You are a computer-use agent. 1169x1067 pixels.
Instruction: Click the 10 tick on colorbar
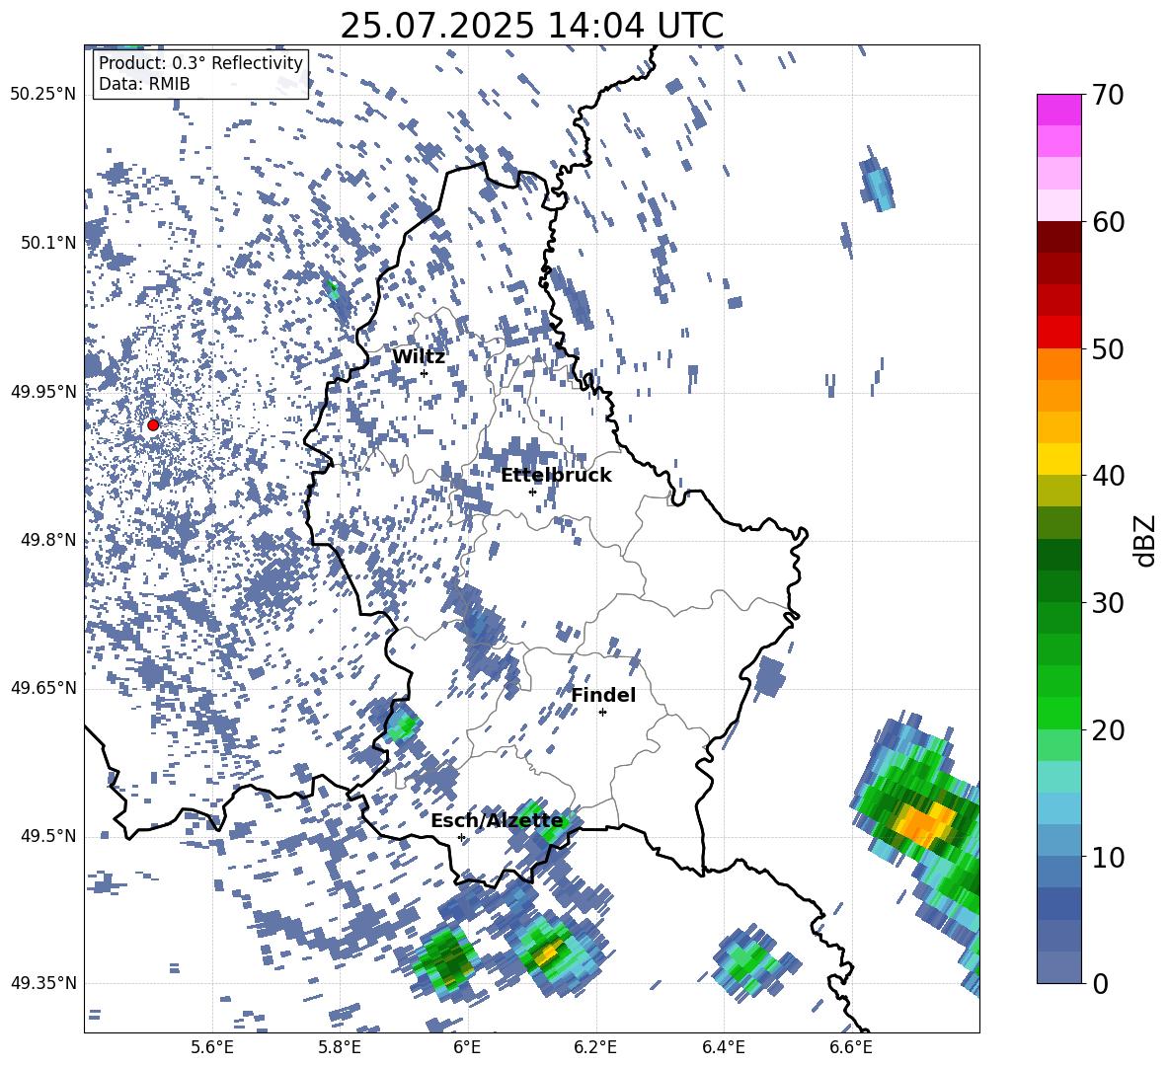click(1108, 857)
